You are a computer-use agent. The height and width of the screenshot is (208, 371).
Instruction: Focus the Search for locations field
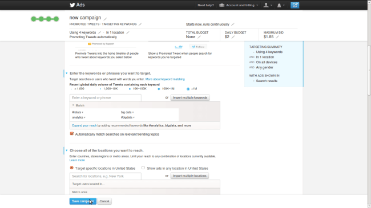105,176
